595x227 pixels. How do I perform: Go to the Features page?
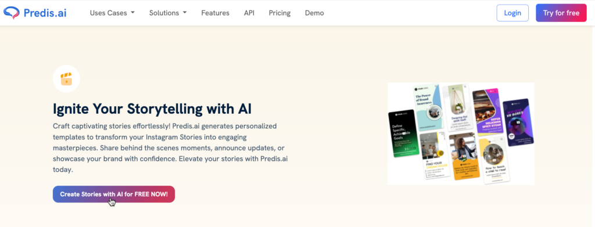pyautogui.click(x=215, y=13)
